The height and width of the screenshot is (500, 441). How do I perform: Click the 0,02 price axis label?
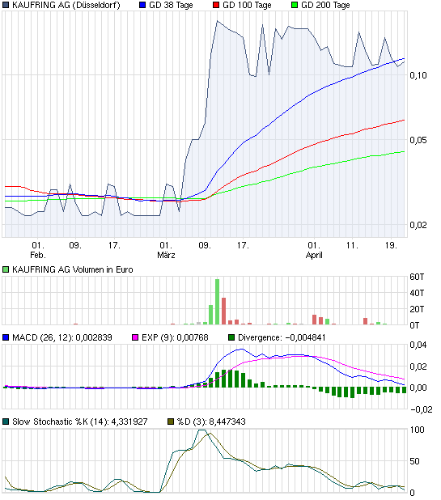point(418,226)
